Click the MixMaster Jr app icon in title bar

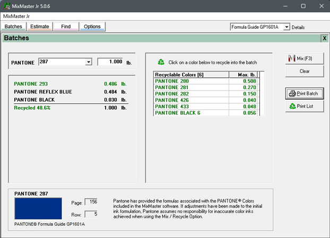(6, 6)
